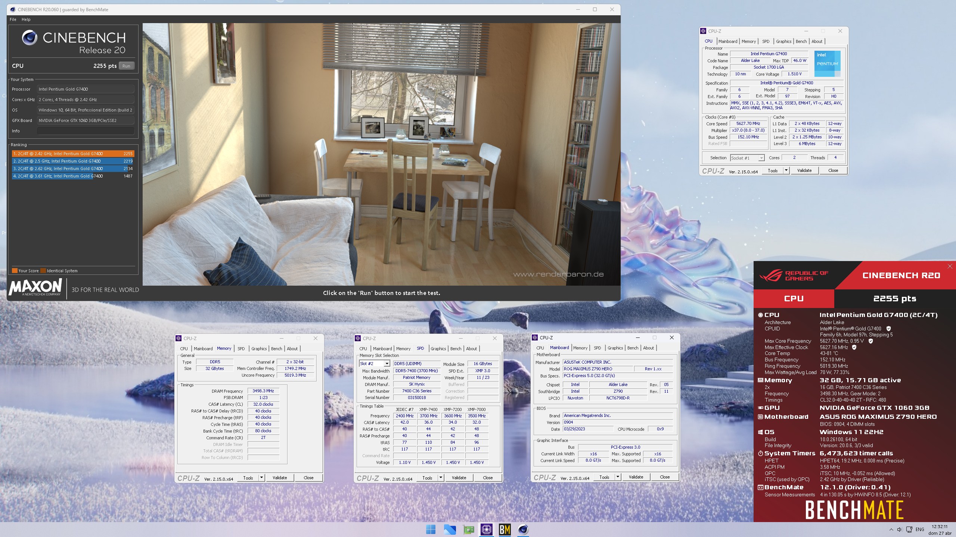Viewport: 956px width, 537px height.
Task: Click the CPU-Z Mainboard window title icon
Action: (535, 337)
